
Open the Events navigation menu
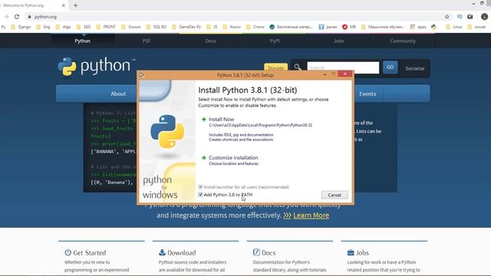pos(367,94)
